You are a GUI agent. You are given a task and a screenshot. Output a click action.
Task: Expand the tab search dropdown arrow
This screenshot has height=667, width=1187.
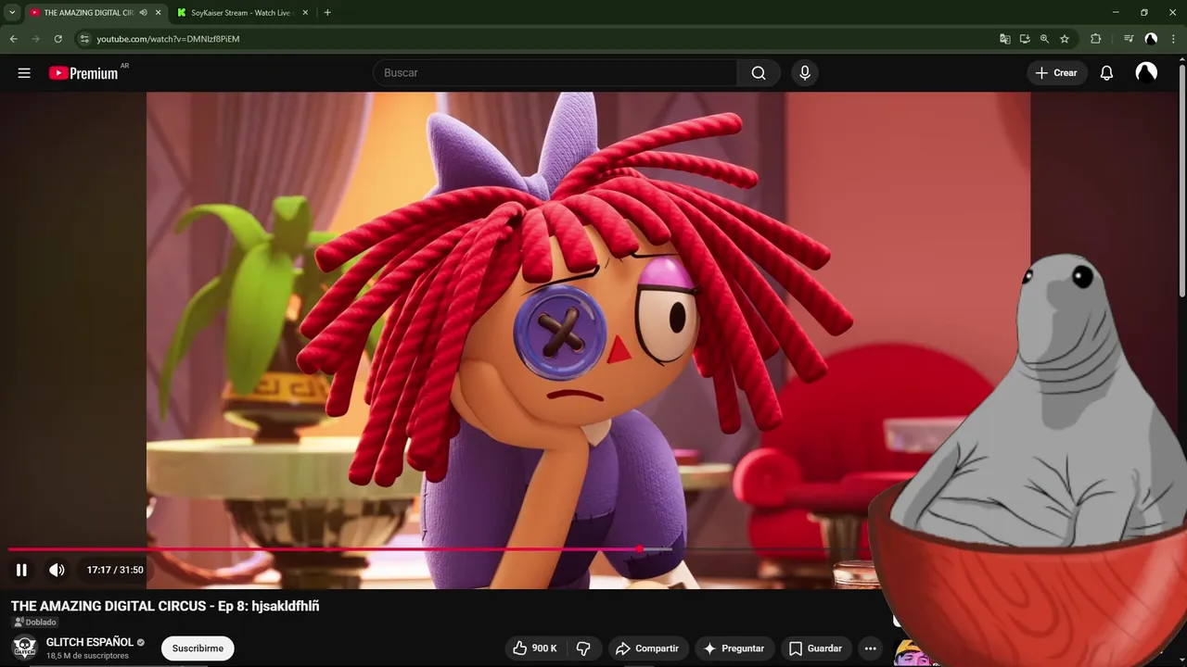click(x=12, y=13)
